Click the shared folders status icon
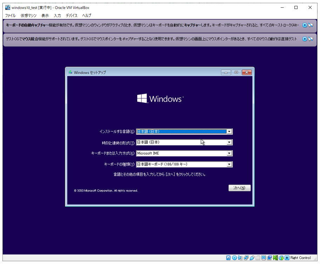The width and height of the screenshot is (321, 264). click(x=258, y=258)
